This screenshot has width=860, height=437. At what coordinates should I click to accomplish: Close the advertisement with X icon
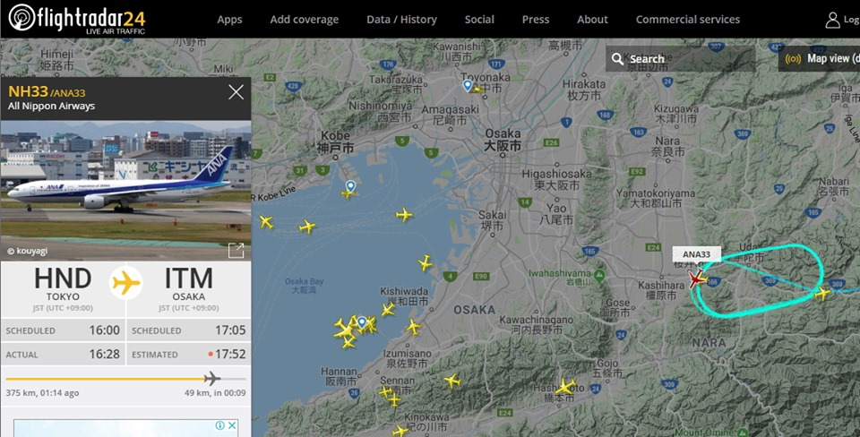click(x=232, y=425)
